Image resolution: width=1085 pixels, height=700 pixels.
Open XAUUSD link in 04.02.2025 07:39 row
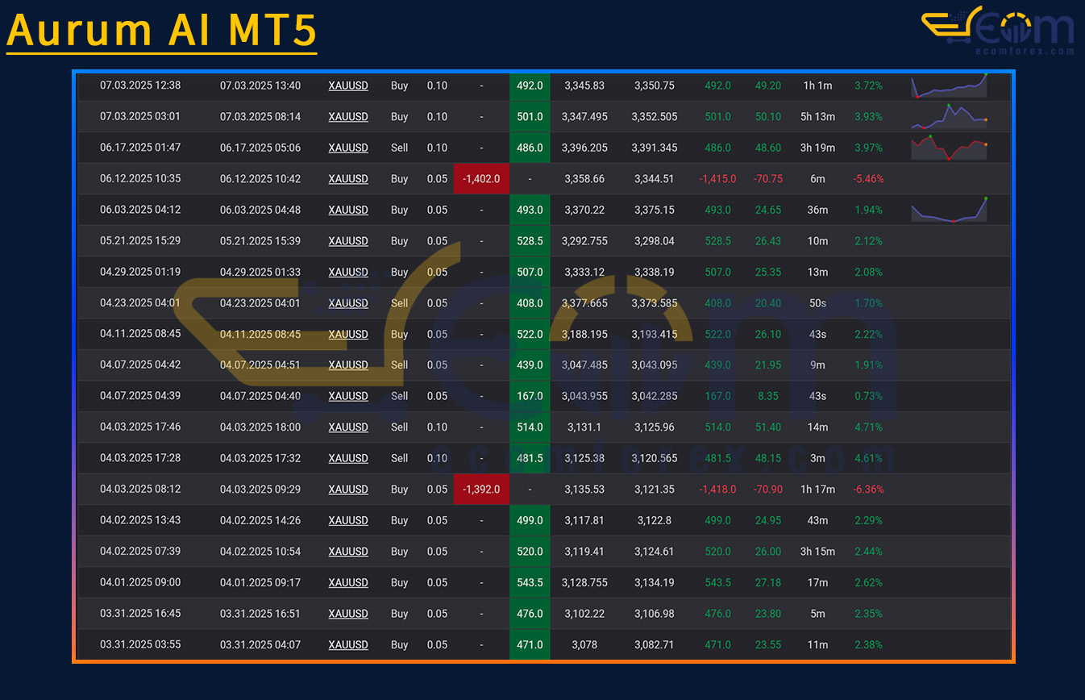click(348, 552)
